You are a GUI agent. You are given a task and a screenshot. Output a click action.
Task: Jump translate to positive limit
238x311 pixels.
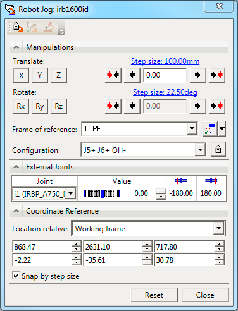coord(217,75)
